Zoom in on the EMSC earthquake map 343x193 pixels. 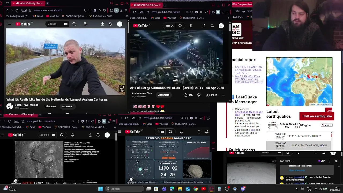[x=271, y=62]
